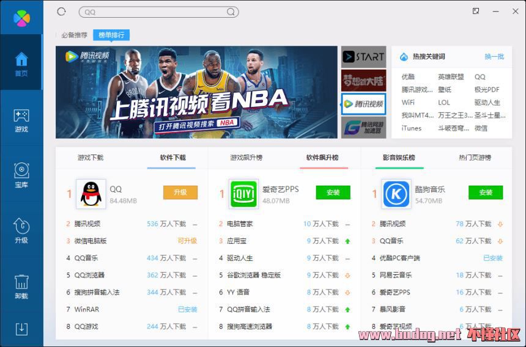Click the 安装 button for 爱奇艺PPS

(x=333, y=192)
